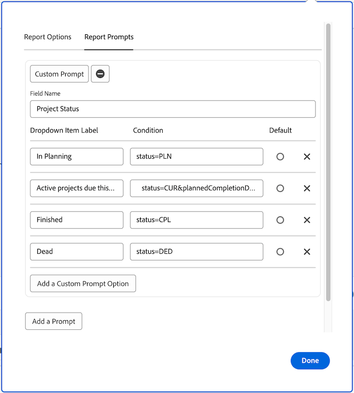
Task: Click the Add a Prompt button
Action: tap(54, 321)
